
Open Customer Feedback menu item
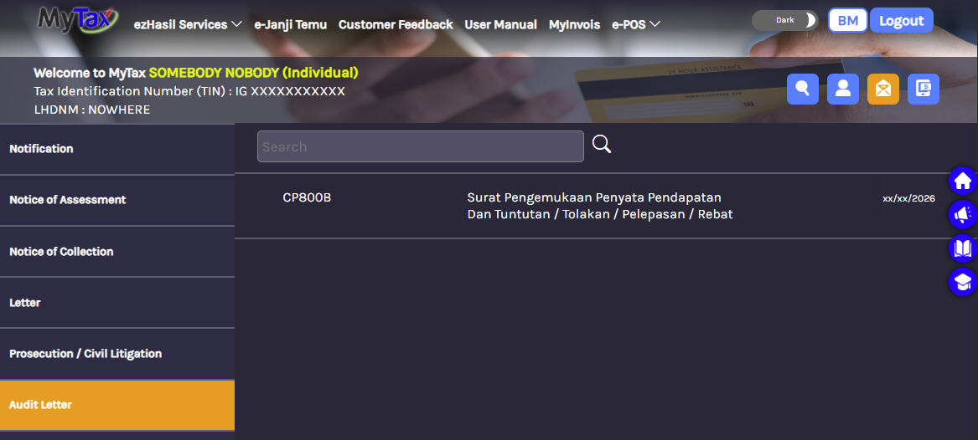click(396, 24)
